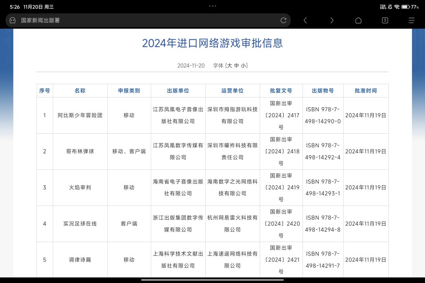
Task: Open the browser home page icon
Action: click(x=358, y=20)
